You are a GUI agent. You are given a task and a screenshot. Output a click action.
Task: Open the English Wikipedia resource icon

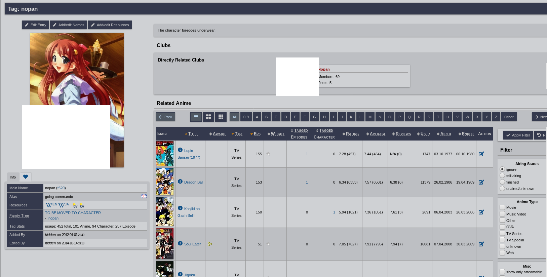pos(51,205)
